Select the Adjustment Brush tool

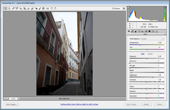(40, 8)
